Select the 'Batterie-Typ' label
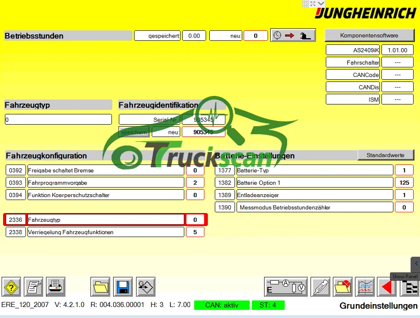This screenshot has width=420, height=318. (315, 170)
